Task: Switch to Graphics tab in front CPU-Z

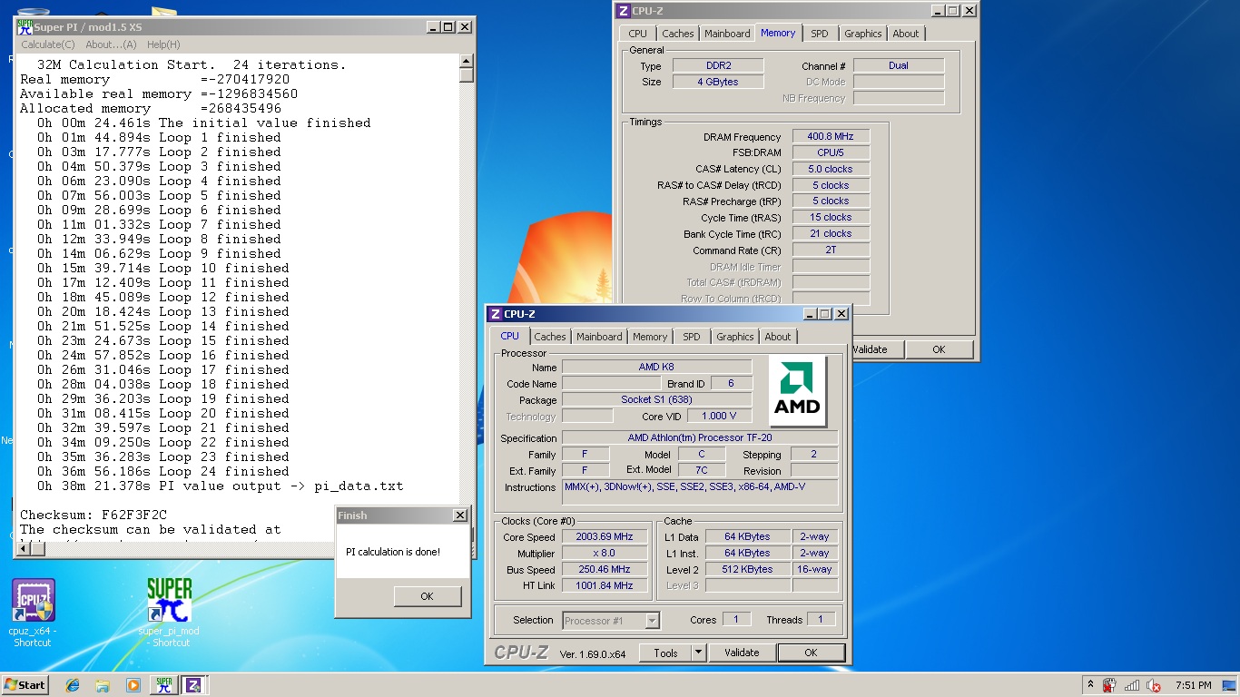Action: click(x=735, y=337)
